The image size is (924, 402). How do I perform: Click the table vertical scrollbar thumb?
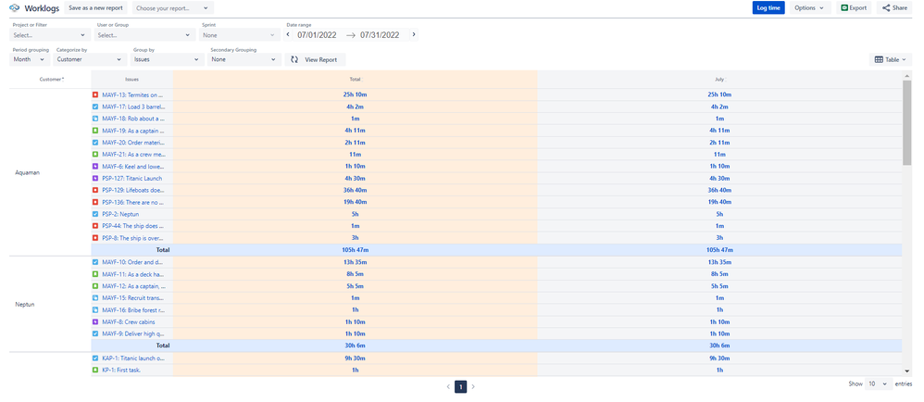pos(906,122)
